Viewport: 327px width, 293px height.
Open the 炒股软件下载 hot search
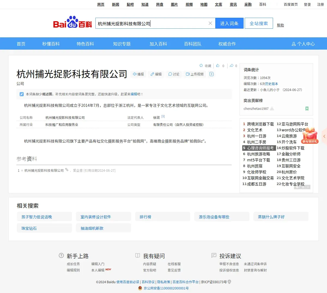point(293,148)
